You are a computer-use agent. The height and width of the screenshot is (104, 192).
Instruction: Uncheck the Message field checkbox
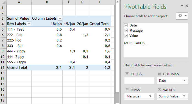(126, 30)
